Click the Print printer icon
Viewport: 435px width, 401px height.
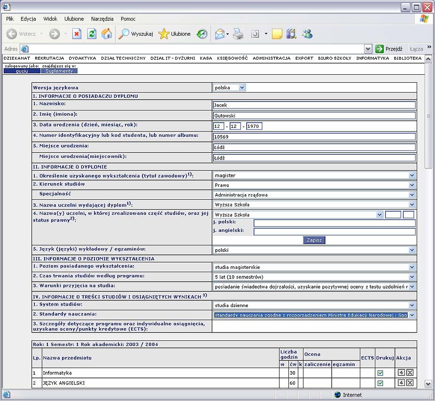pos(238,34)
